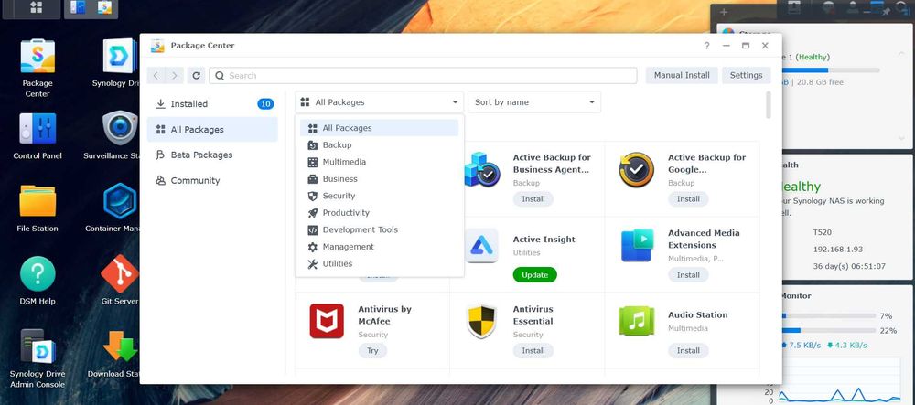Click the Active Insight package icon
This screenshot has width=915, height=405.
(x=481, y=245)
